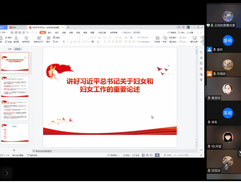Click the Decrease font size icon
Viewport: 241px width, 183px height.
pos(95,38)
